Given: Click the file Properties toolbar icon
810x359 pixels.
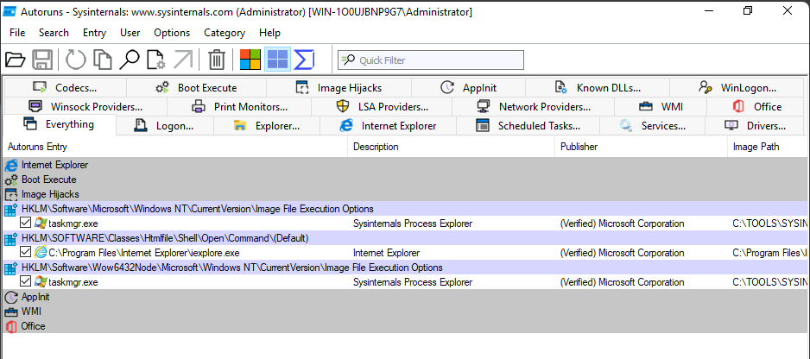Looking at the screenshot, I should pos(156,60).
